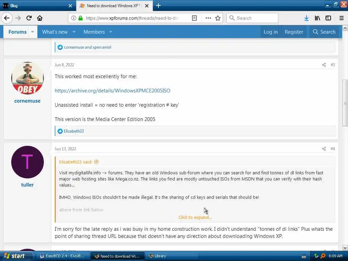
Task: Expand the quote with Click to expand
Action: pos(195,217)
